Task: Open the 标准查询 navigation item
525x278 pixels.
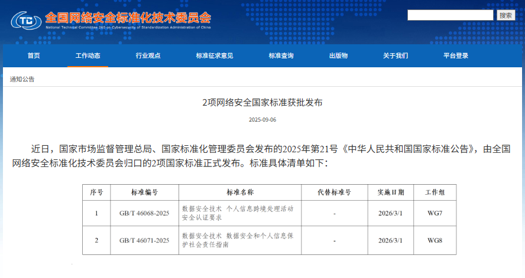Action: pos(281,56)
